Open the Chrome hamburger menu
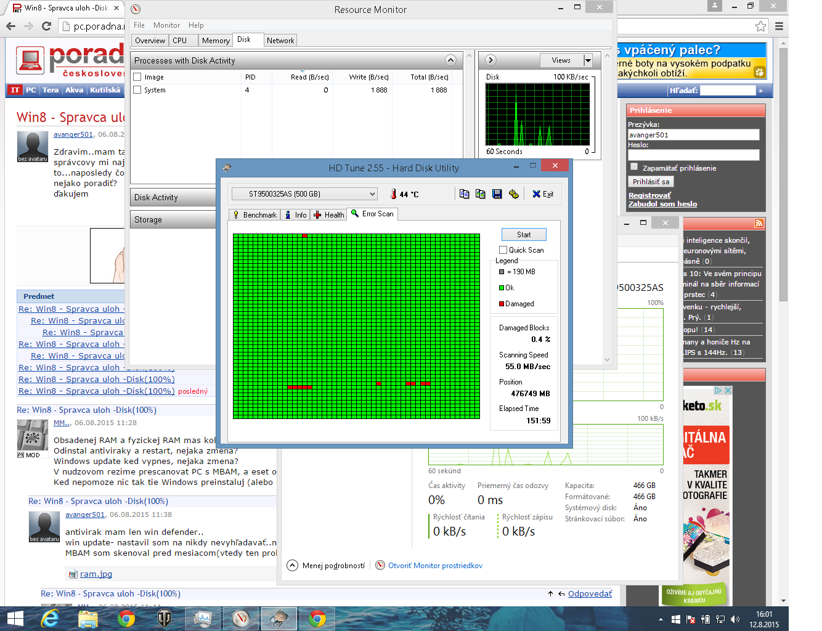This screenshot has width=822, height=631. [x=779, y=26]
